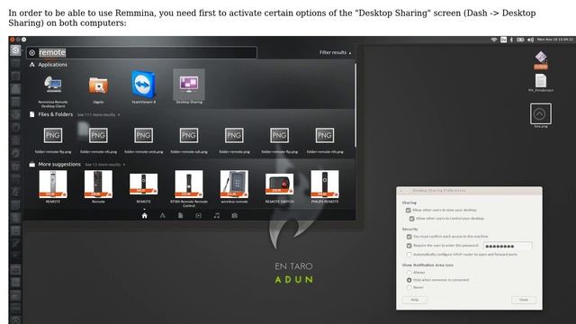Switch to the Music lens
The width and height of the screenshot is (576, 324).
click(x=217, y=216)
